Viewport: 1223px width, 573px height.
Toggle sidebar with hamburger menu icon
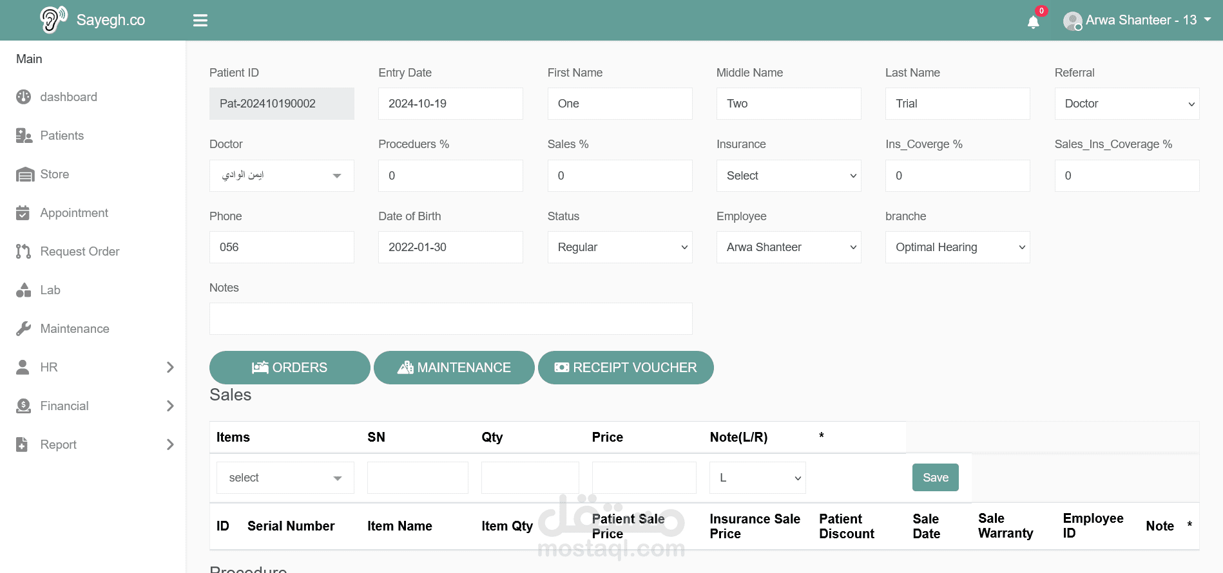click(x=200, y=21)
